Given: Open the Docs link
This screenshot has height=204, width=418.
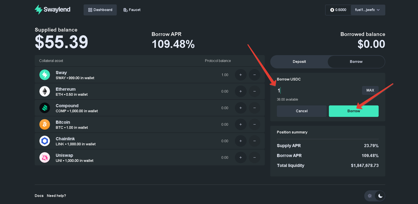Looking at the screenshot, I should (x=39, y=196).
